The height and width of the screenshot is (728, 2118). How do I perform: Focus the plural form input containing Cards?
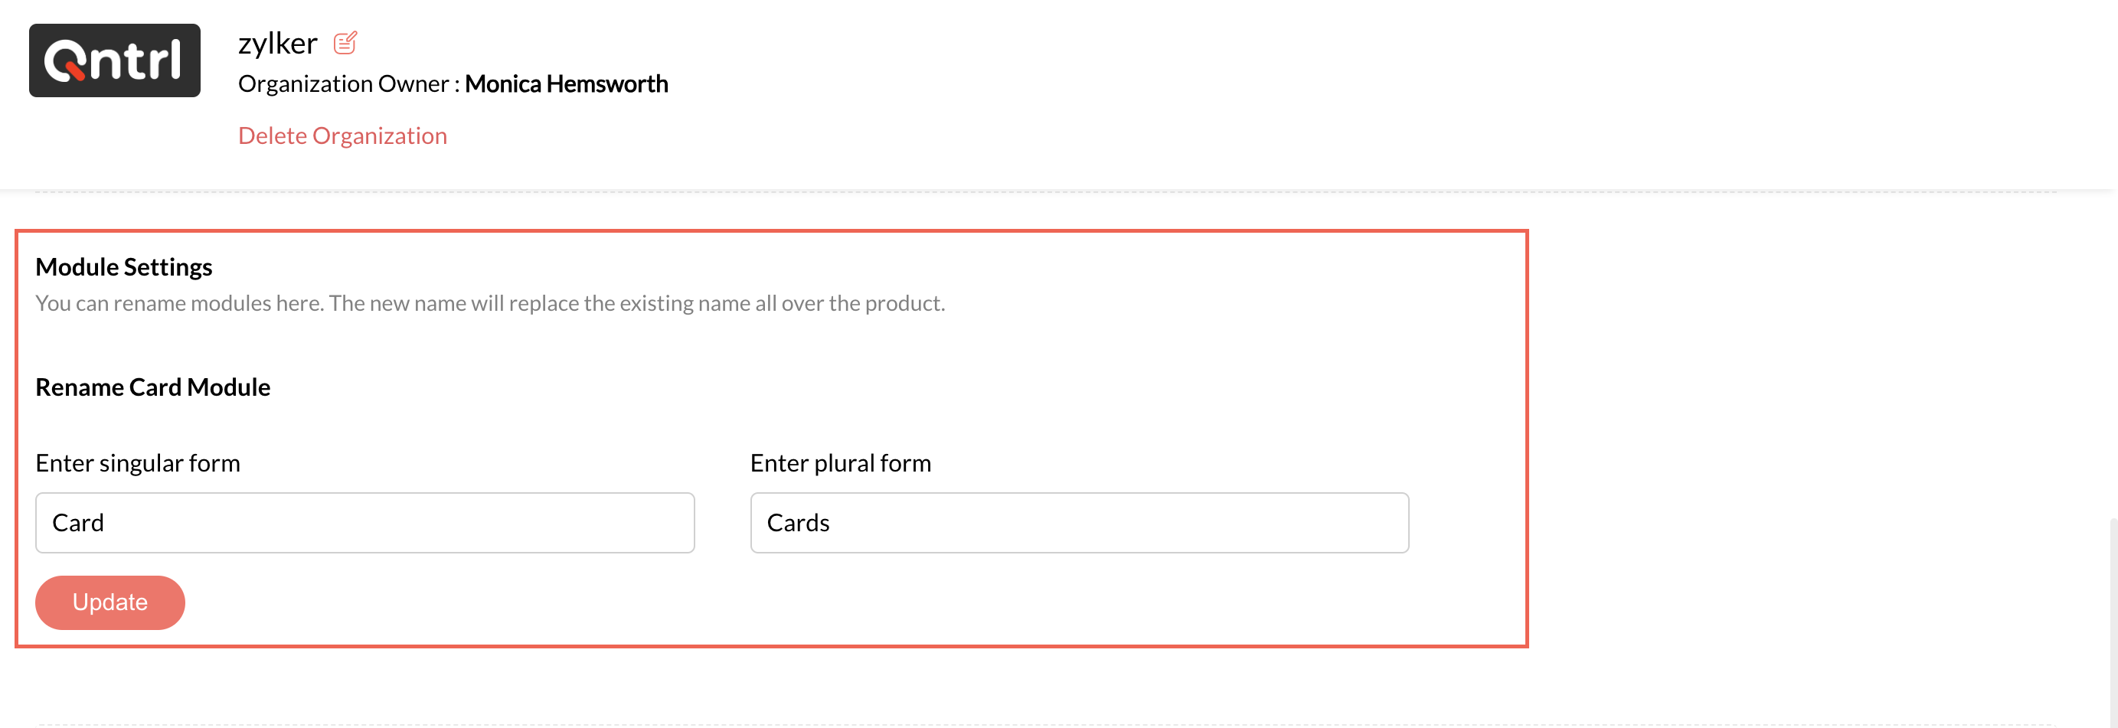[1079, 523]
